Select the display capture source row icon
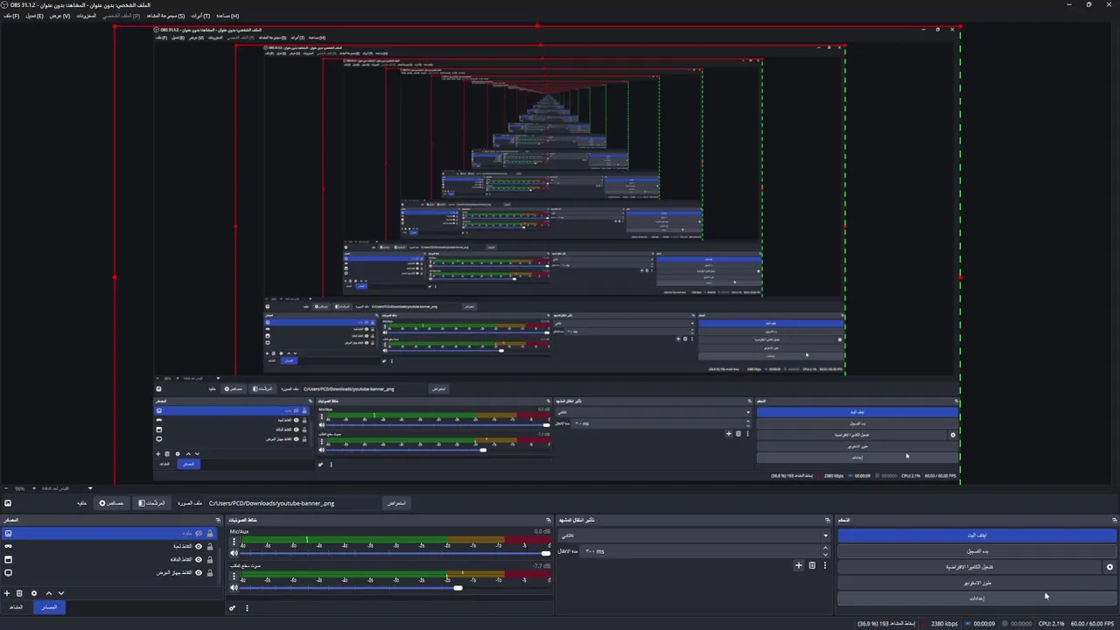This screenshot has height=630, width=1120. (x=8, y=572)
